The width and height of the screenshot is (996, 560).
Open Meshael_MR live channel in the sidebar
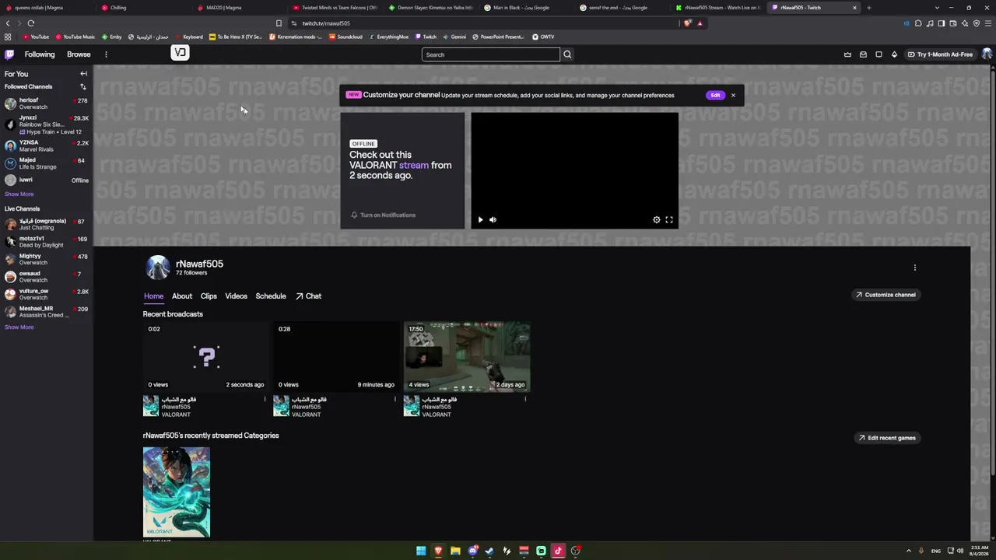(47, 312)
